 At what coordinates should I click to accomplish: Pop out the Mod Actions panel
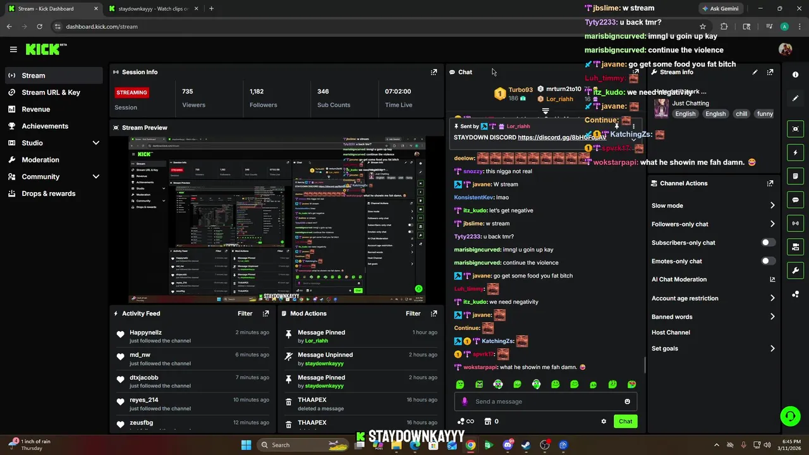pos(434,313)
